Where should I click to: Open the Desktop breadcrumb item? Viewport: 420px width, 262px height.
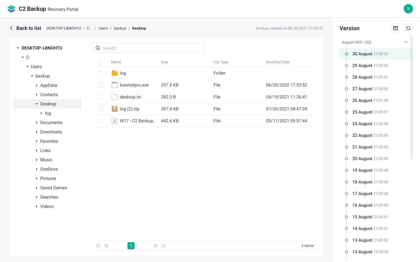tap(139, 28)
